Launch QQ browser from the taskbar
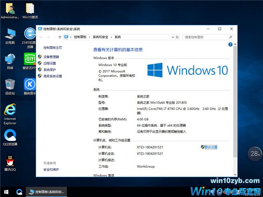This screenshot has width=263, height=197. [x=19, y=192]
